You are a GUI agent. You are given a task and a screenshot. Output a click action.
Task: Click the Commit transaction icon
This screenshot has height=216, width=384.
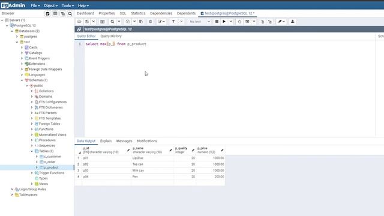click(x=263, y=22)
